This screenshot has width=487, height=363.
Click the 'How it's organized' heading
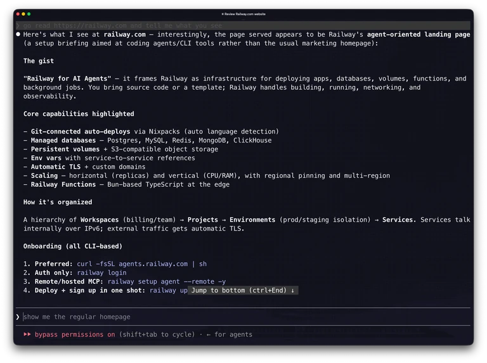tap(58, 202)
